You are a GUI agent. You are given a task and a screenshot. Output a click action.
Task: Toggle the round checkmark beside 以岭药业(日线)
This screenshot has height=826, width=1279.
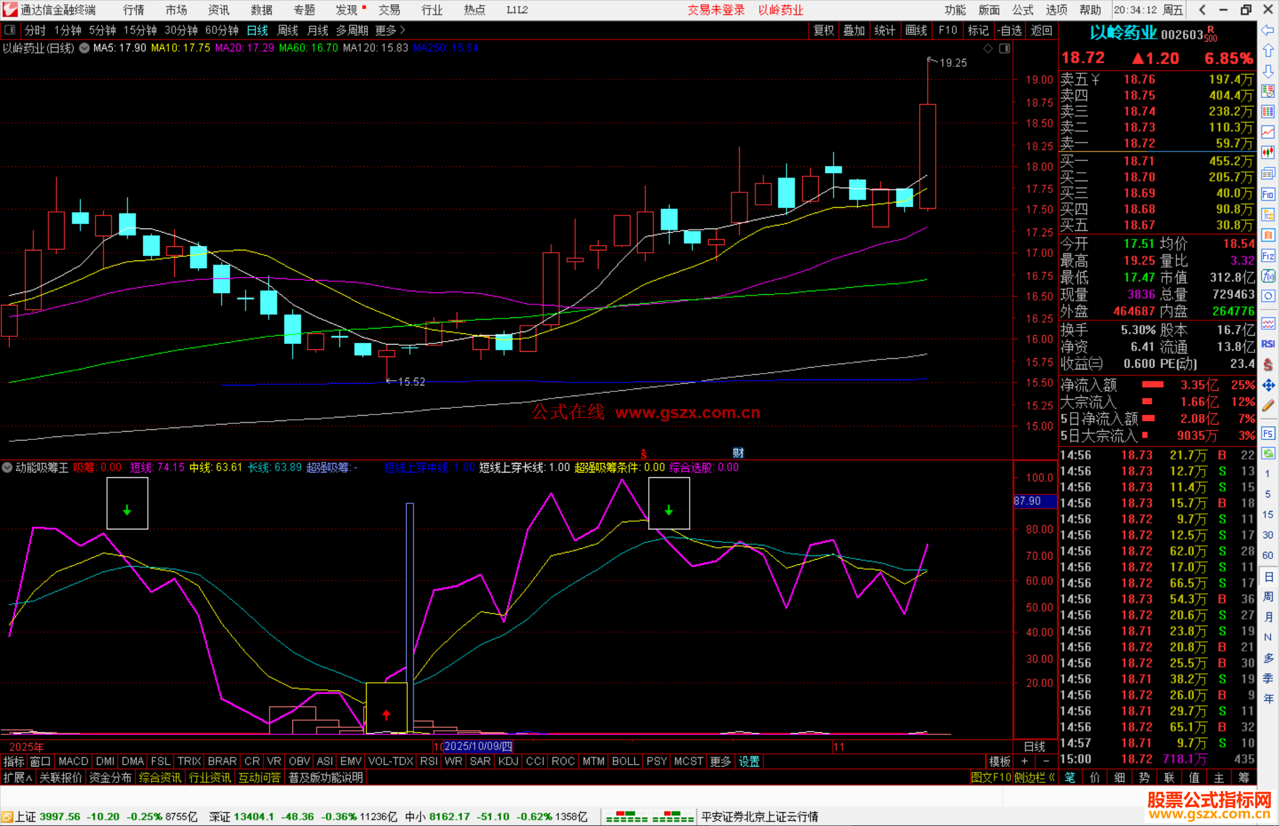point(84,48)
